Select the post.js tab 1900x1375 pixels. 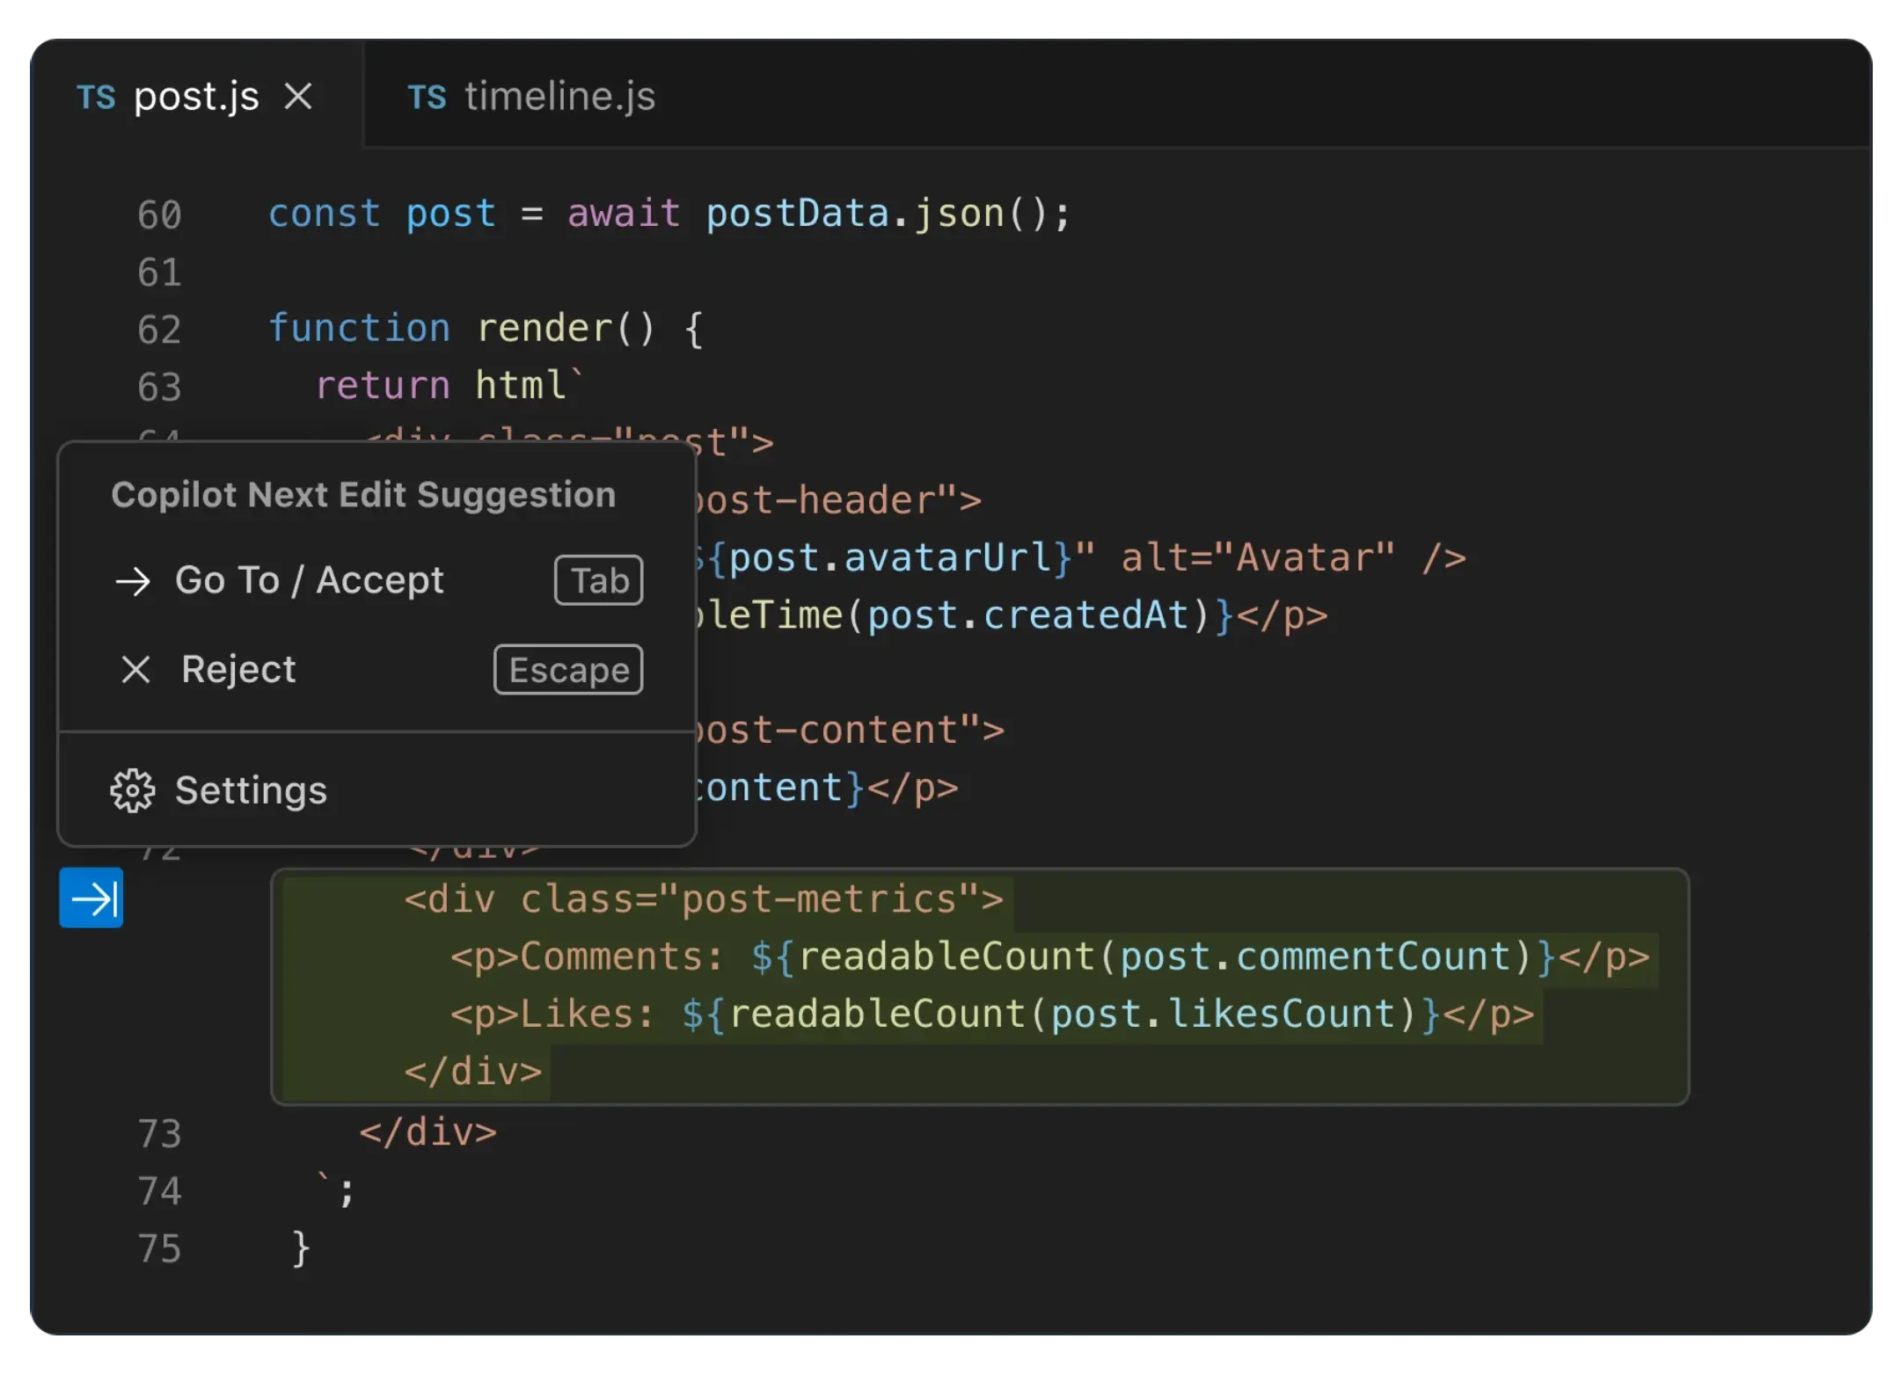pyautogui.click(x=196, y=96)
